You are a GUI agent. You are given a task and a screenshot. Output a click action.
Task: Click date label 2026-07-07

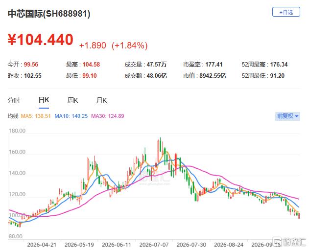coord(154,245)
